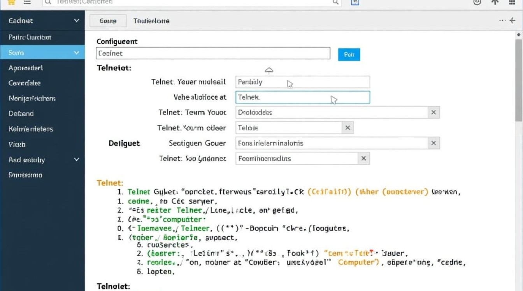Expand the highlighted Soms sidebar item chevron
523x291 pixels.
point(77,52)
